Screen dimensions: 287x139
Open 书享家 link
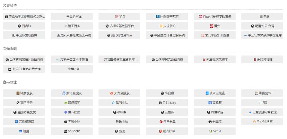(x=215, y=122)
